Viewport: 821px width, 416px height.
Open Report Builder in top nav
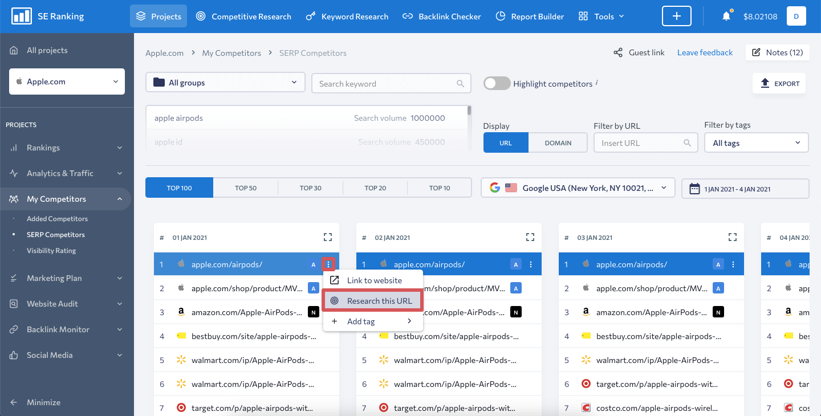[530, 16]
